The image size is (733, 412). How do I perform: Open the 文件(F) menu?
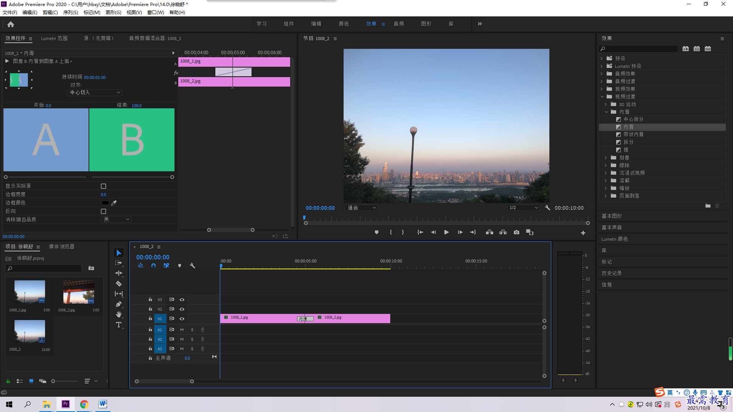(10, 13)
